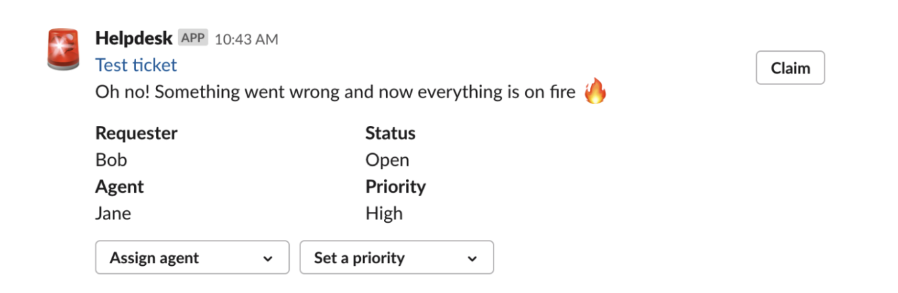Screen dimensions: 898x293
Task: Click the priority value High
Action: click(384, 213)
